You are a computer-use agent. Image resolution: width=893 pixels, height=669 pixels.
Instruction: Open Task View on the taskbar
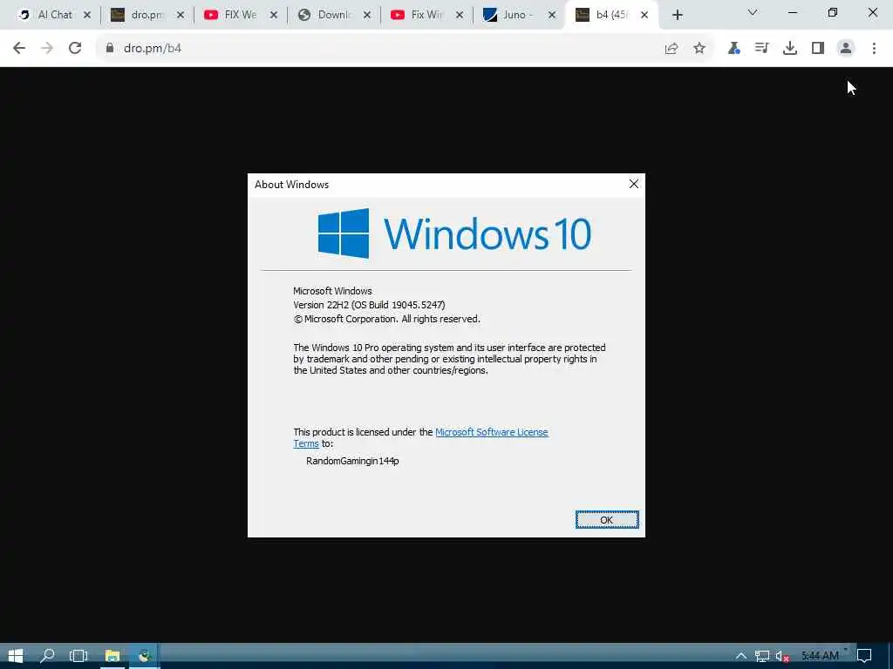point(78,656)
